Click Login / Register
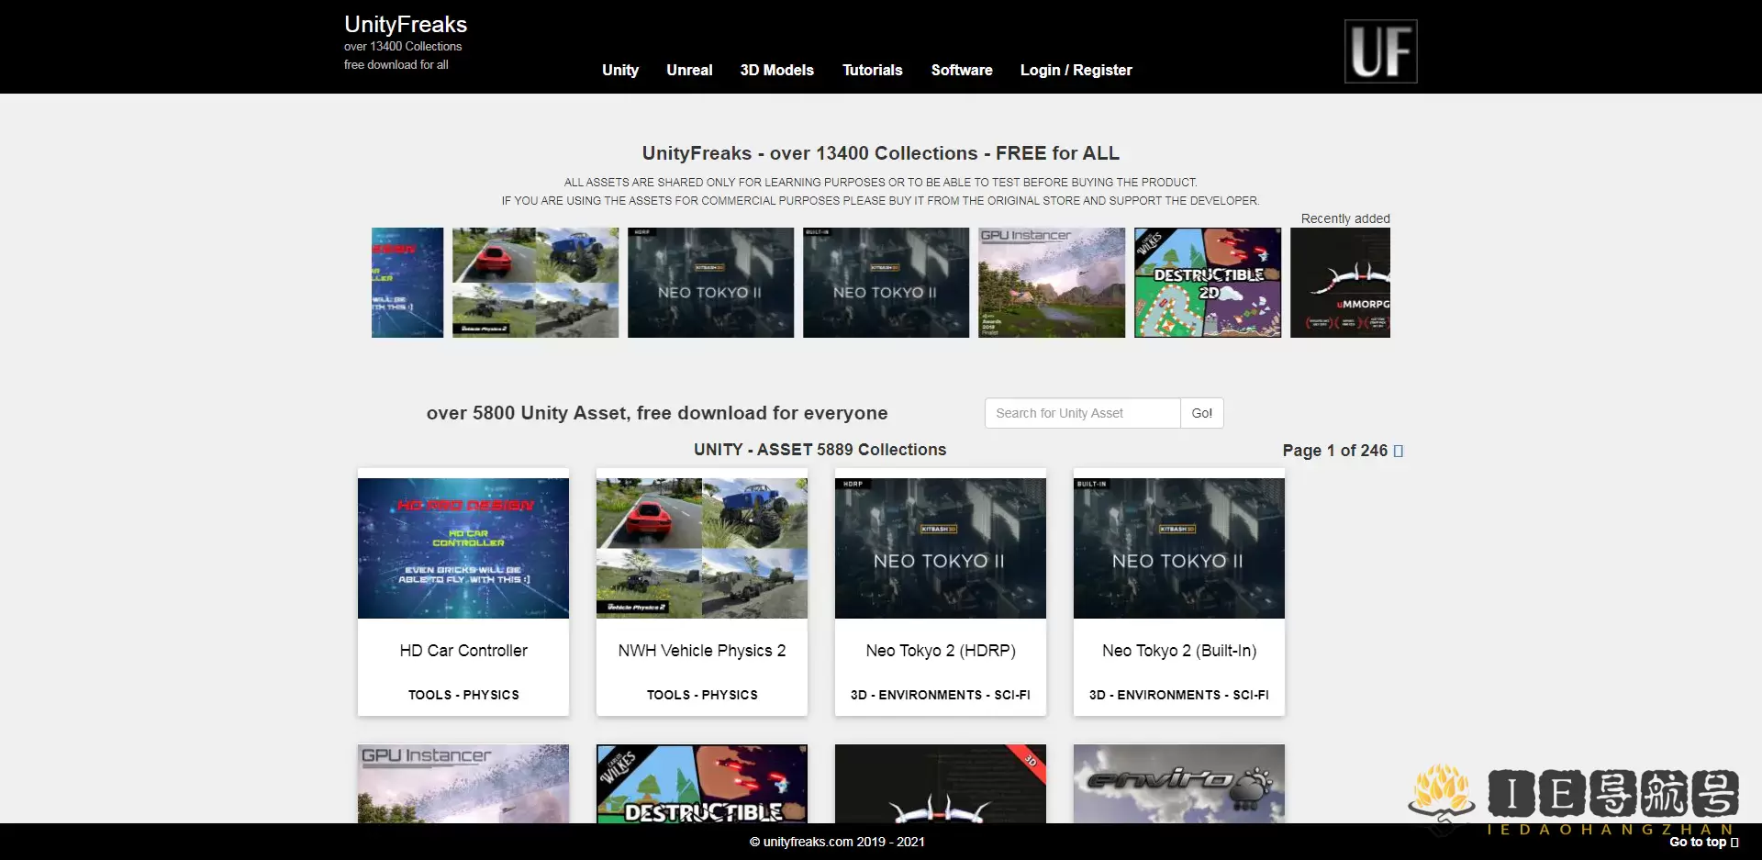The height and width of the screenshot is (860, 1762). (1076, 70)
